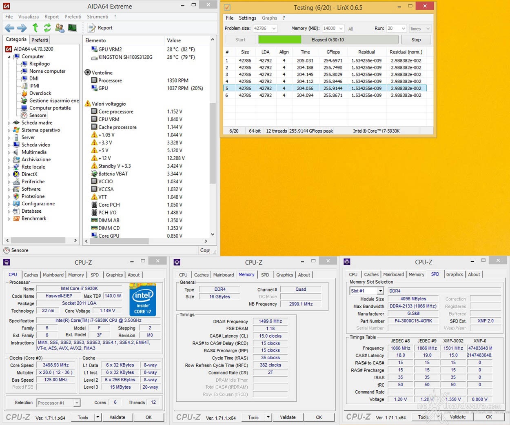Image resolution: width=510 pixels, height=425 pixels.
Task: Click the Protezione shield tree icon
Action: pos(16,196)
